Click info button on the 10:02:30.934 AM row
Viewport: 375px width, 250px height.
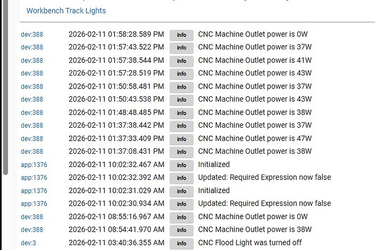(182, 204)
